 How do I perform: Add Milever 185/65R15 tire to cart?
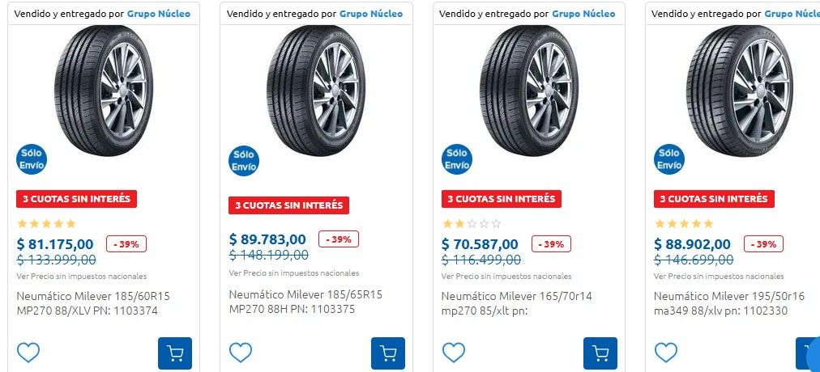[387, 353]
